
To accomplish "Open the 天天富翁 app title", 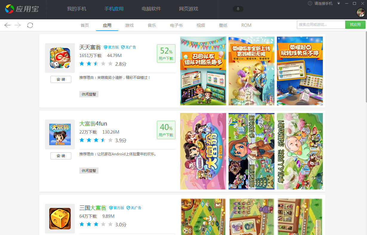I will (90, 47).
